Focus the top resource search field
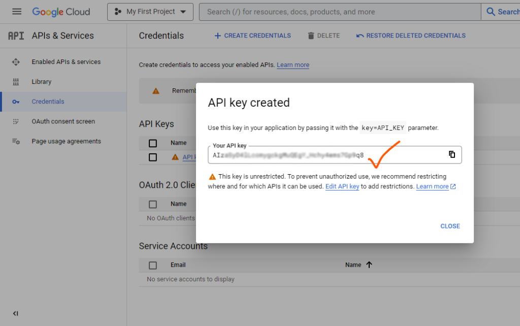This screenshot has width=520, height=326. tap(340, 12)
